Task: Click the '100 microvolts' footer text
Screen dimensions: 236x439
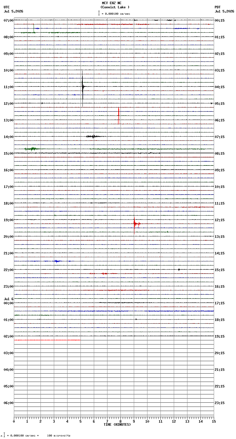Action: 59,436
